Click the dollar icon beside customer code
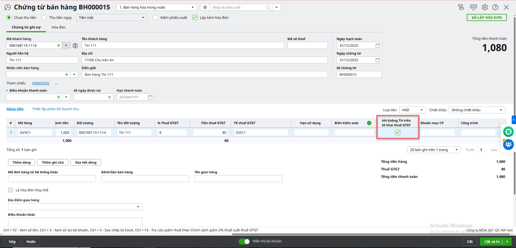Viewport: 516px width, 248px height. pyautogui.click(x=75, y=46)
